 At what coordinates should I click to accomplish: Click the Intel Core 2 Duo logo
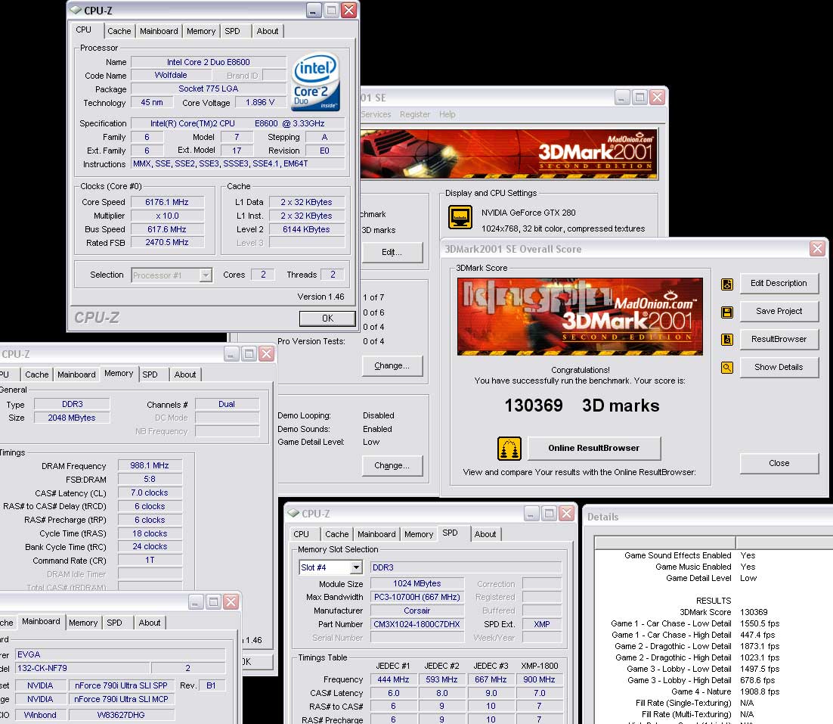point(315,82)
